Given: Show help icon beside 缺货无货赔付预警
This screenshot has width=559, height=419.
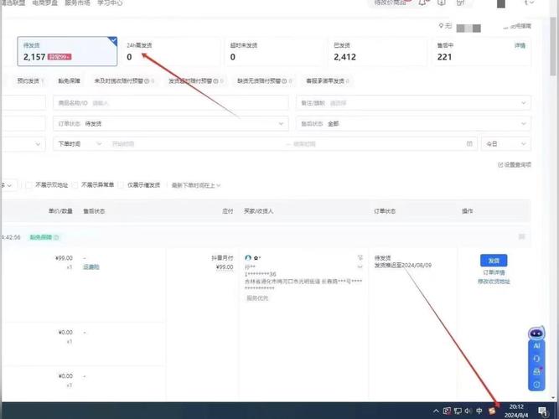Looking at the screenshot, I should point(284,81).
